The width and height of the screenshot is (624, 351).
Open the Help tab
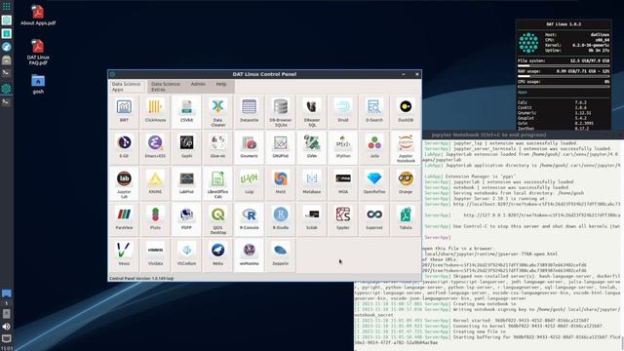(x=221, y=85)
